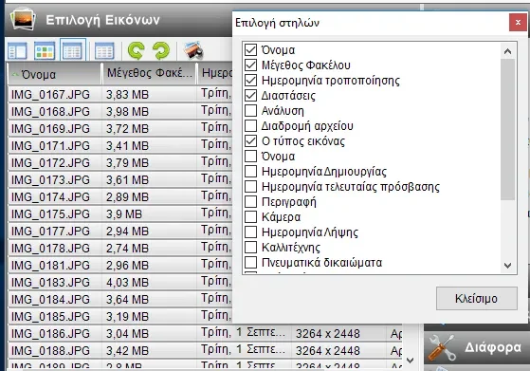Click the file list scroll down arrow

click(x=410, y=361)
